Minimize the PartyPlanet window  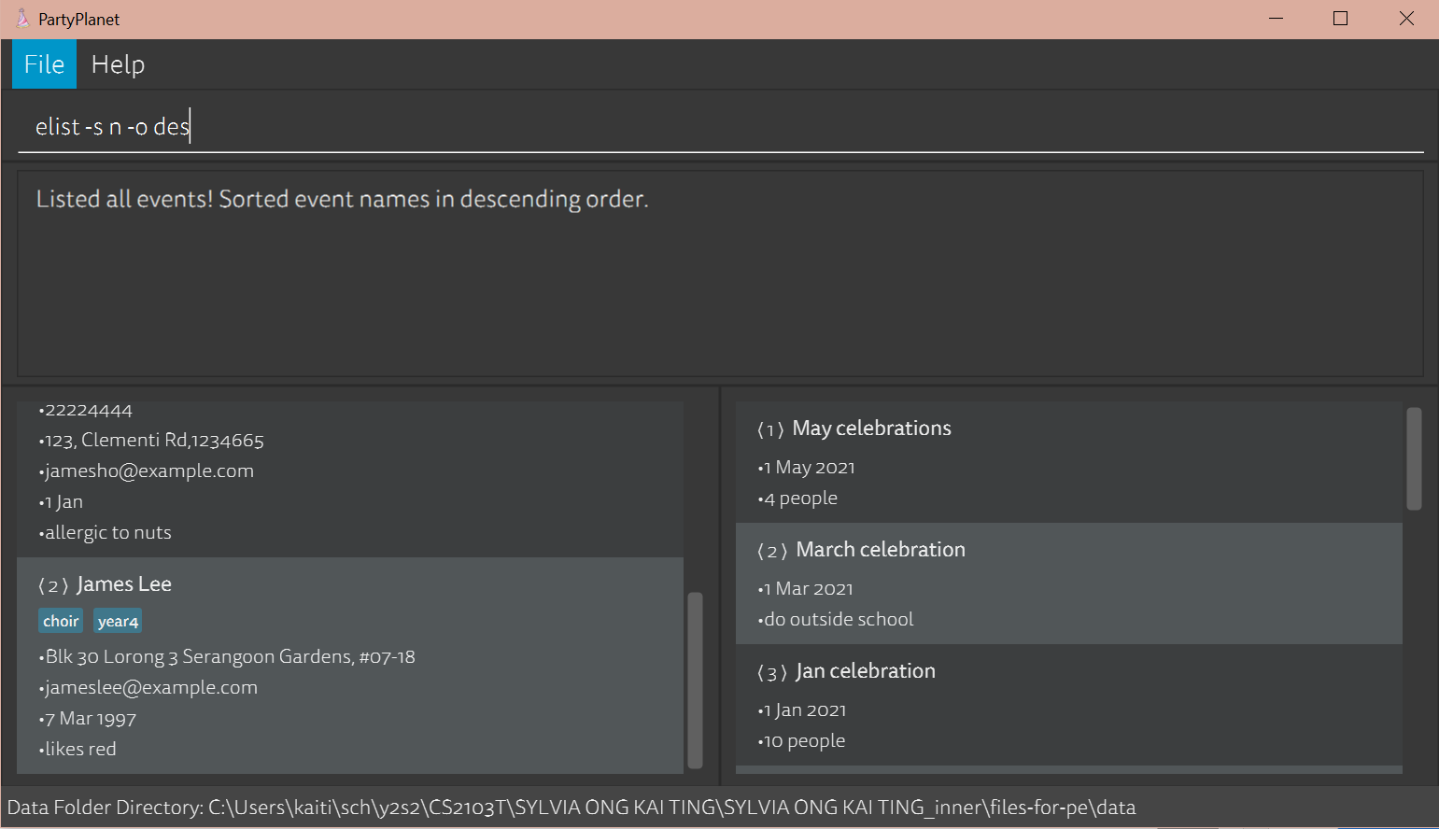tap(1277, 19)
